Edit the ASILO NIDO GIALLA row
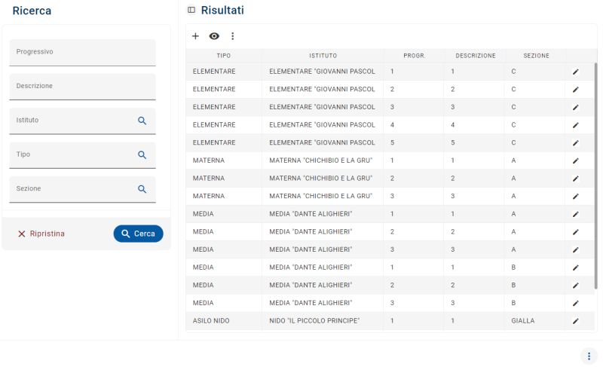Image resolution: width=603 pixels, height=367 pixels. click(575, 321)
